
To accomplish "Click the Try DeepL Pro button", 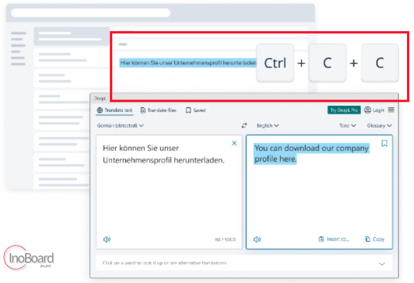I will [344, 110].
